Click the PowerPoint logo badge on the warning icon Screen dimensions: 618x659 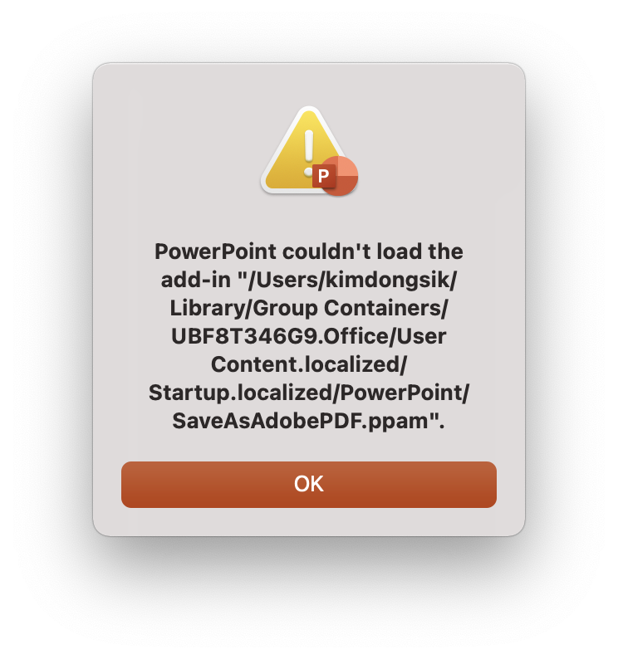pos(336,176)
